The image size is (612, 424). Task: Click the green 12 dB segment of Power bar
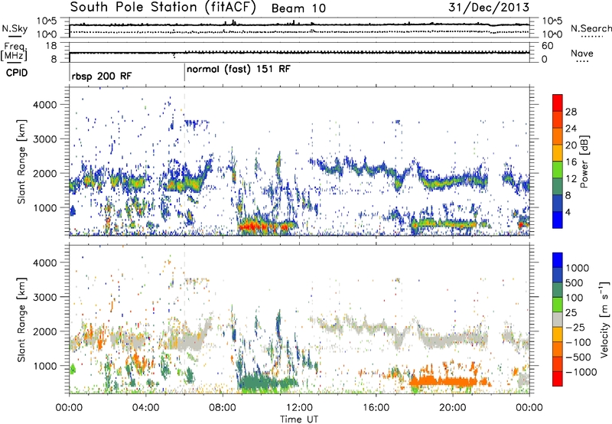click(x=558, y=169)
